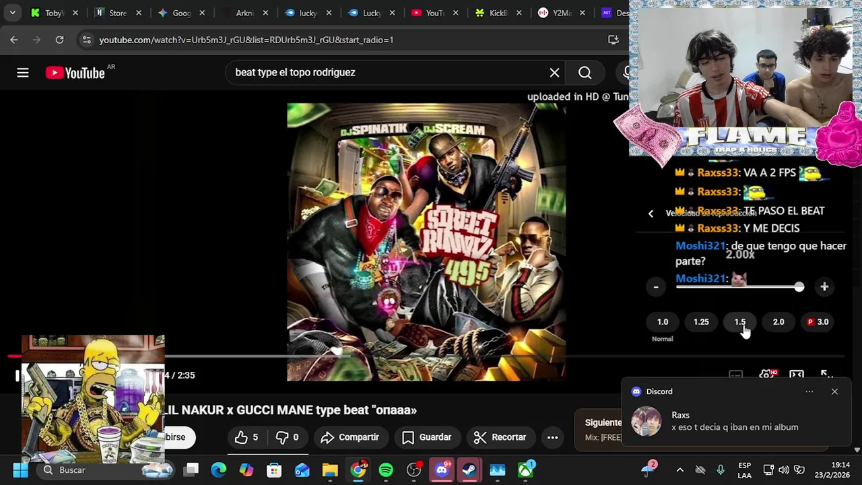Click the Recortar clip button
This screenshot has height=485, width=862.
coord(500,437)
